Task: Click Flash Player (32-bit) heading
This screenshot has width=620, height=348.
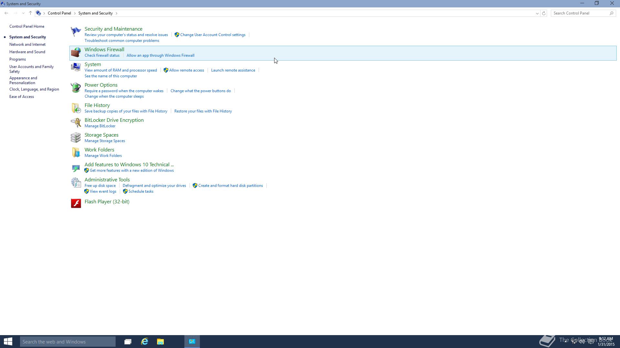Action: pyautogui.click(x=107, y=202)
